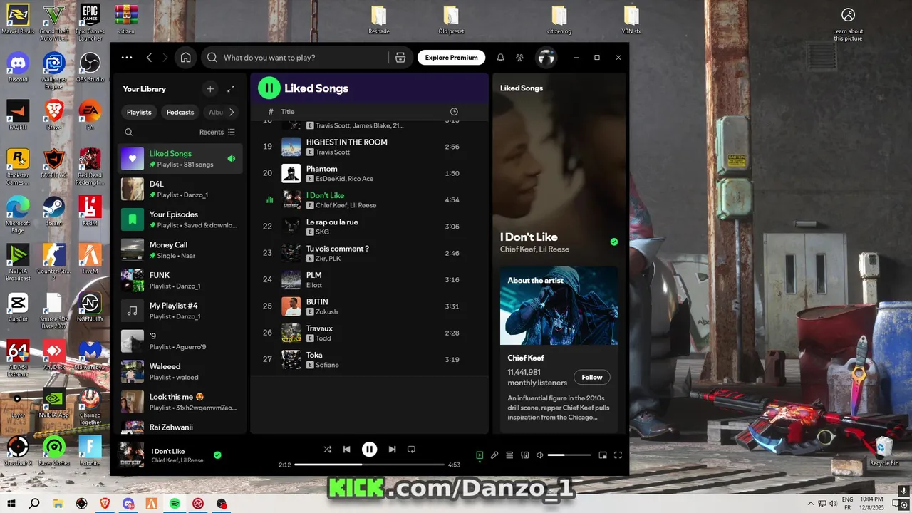Image resolution: width=912 pixels, height=513 pixels.
Task: Click album art in bottom player bar
Action: tap(130, 455)
